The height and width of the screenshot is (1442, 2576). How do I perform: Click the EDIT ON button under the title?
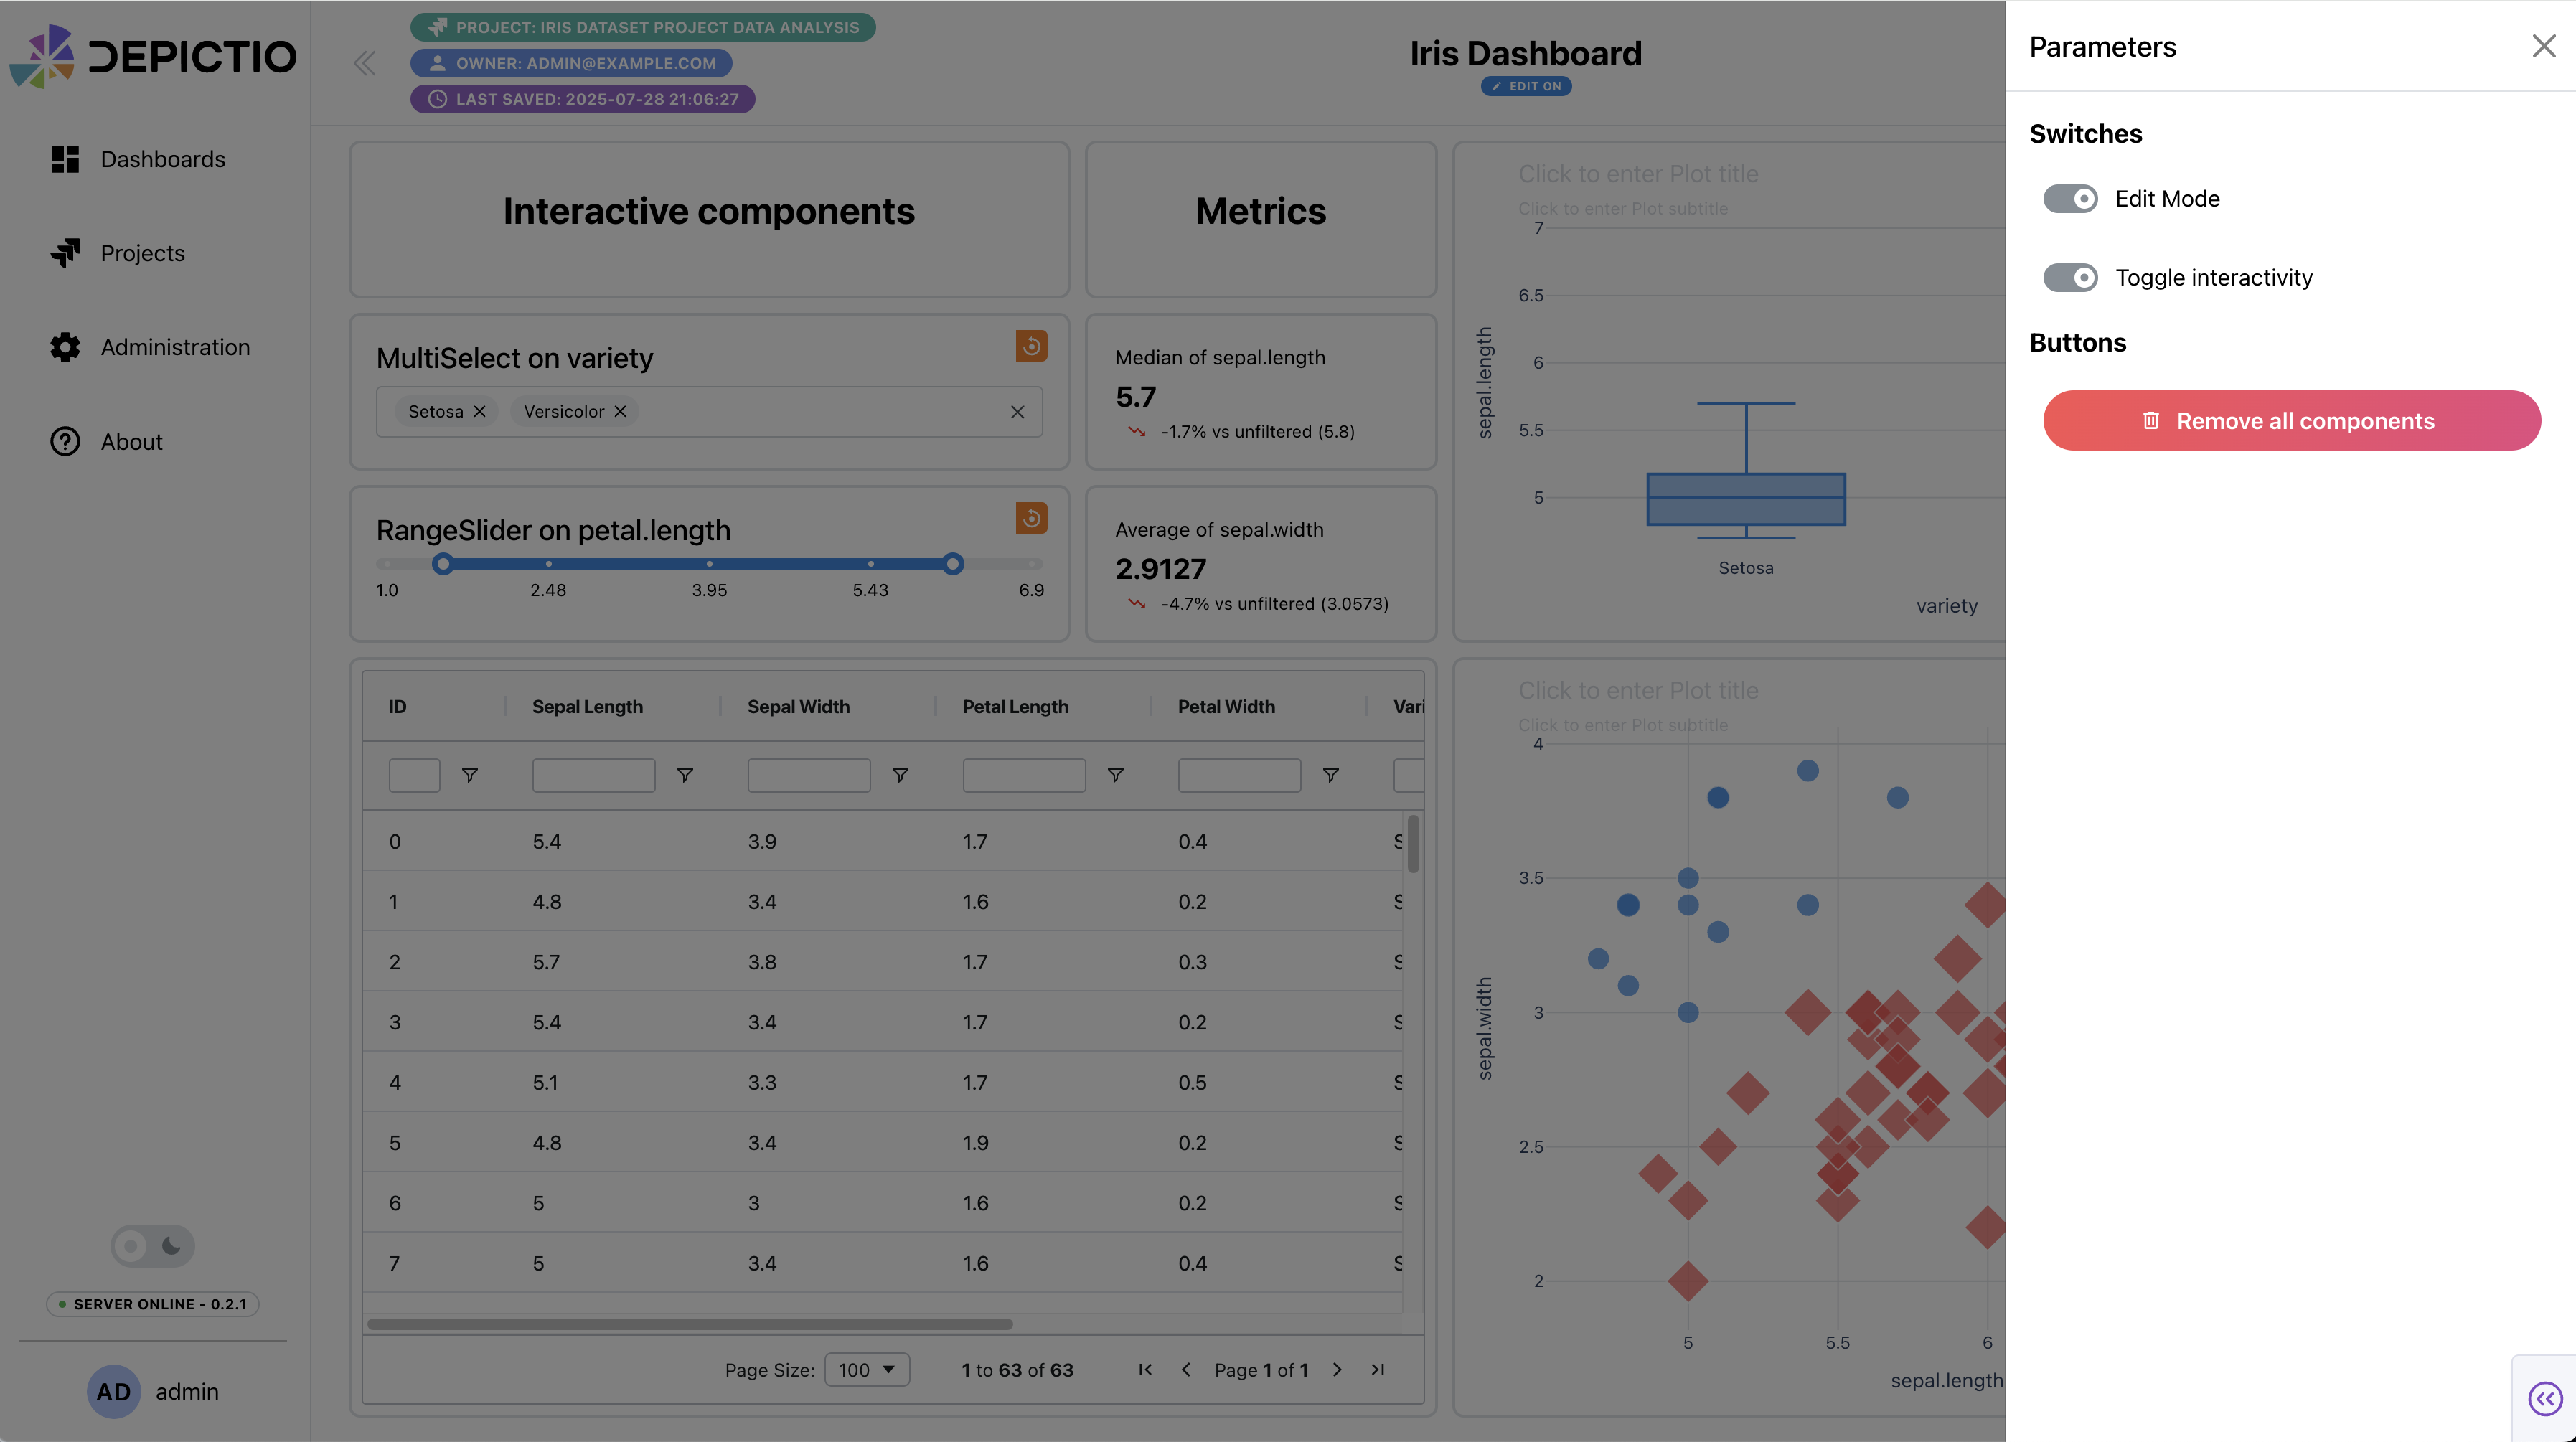coord(1525,86)
